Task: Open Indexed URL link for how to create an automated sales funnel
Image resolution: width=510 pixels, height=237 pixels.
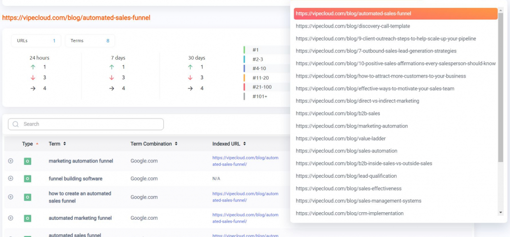Action: [x=245, y=197]
